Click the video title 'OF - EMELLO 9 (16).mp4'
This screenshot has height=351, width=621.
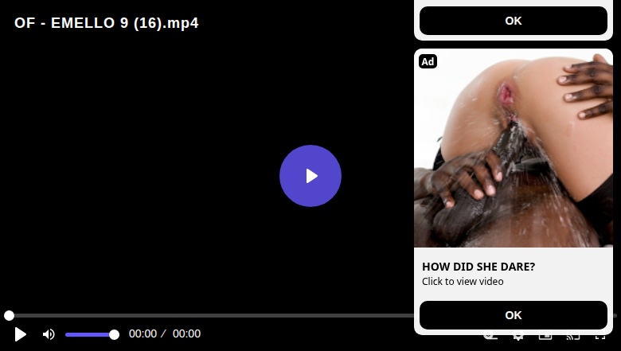tap(107, 23)
